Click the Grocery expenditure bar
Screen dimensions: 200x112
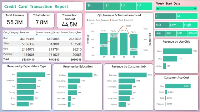pos(25,92)
